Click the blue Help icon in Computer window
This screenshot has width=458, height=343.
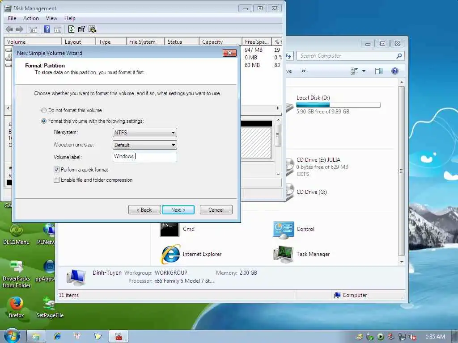[x=394, y=71]
